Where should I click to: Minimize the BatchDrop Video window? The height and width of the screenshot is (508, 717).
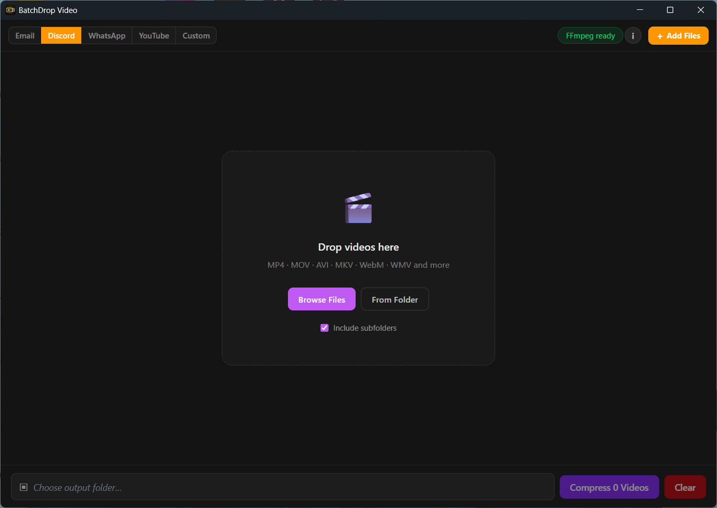tap(640, 10)
